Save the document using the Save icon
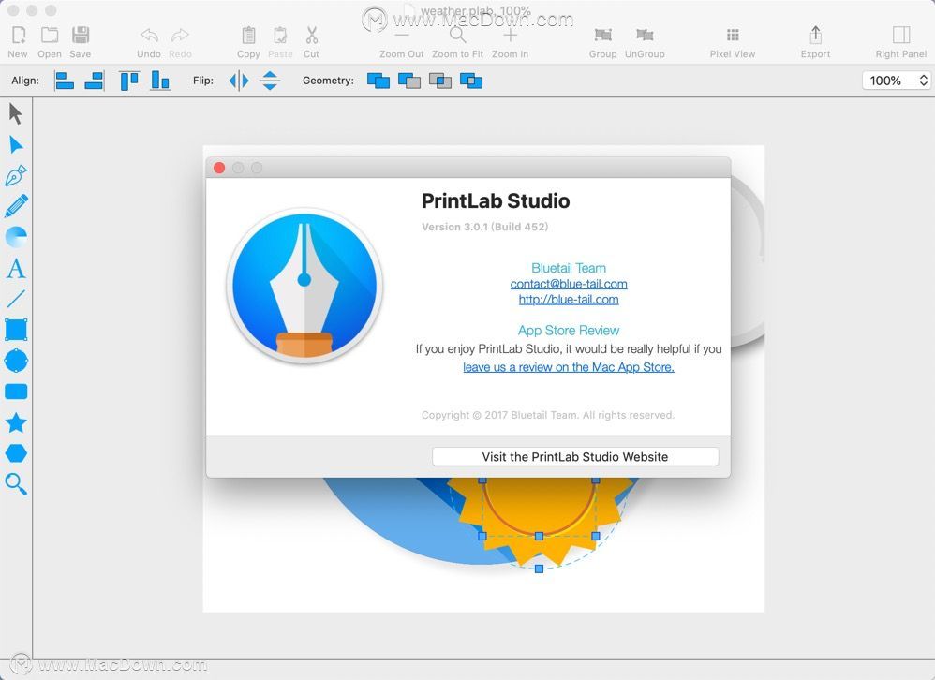Viewport: 935px width, 680px height. (81, 36)
